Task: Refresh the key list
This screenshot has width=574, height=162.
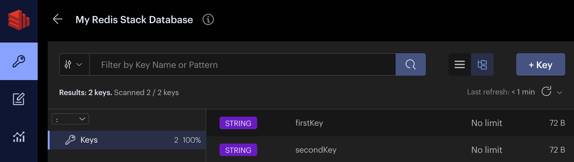Action: (x=546, y=91)
